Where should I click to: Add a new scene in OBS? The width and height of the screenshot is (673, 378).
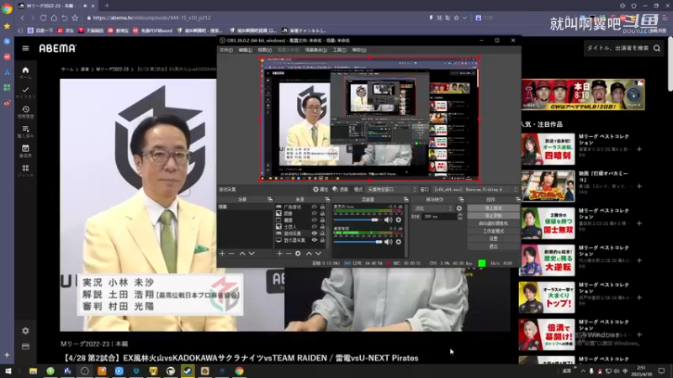click(x=222, y=254)
